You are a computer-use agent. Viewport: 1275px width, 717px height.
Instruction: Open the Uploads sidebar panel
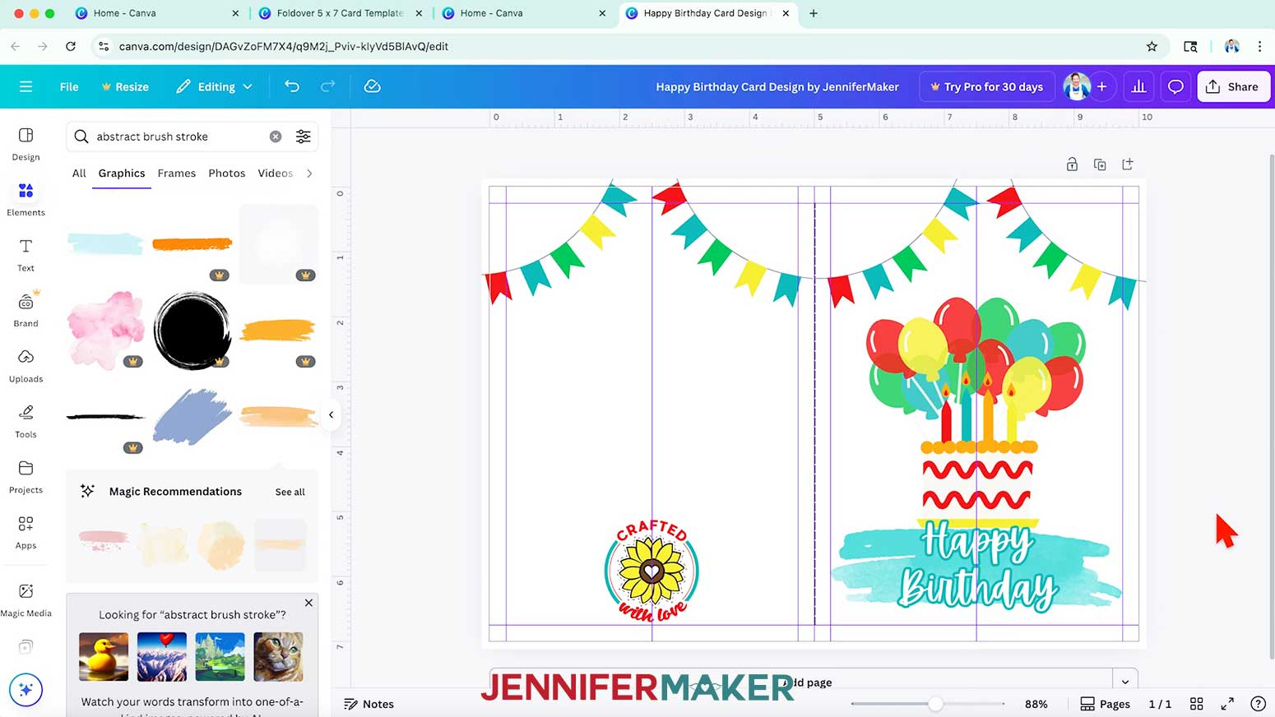[25, 366]
